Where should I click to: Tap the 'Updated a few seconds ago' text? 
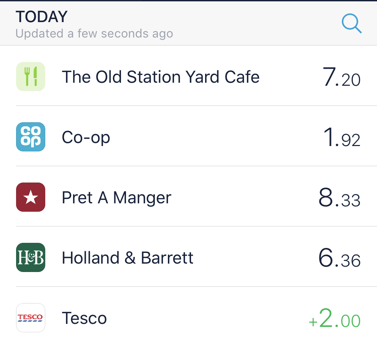click(94, 33)
